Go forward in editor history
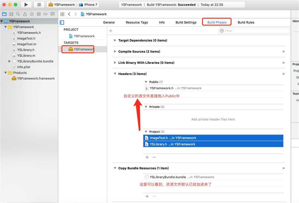The image size is (299, 203). (x=76, y=14)
